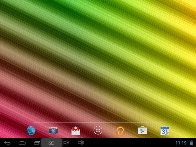Open the Gmail app
Image resolution: width=196 pixels, height=147 pixels.
click(76, 131)
